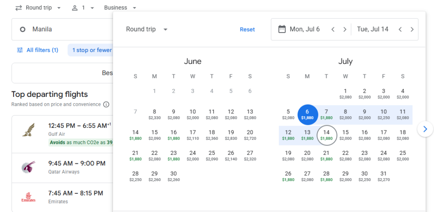Open the Business cabin class dropdown
The image size is (434, 212).
120,8
